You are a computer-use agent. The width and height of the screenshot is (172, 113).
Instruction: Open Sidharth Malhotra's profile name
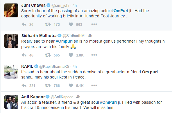coord(39,36)
